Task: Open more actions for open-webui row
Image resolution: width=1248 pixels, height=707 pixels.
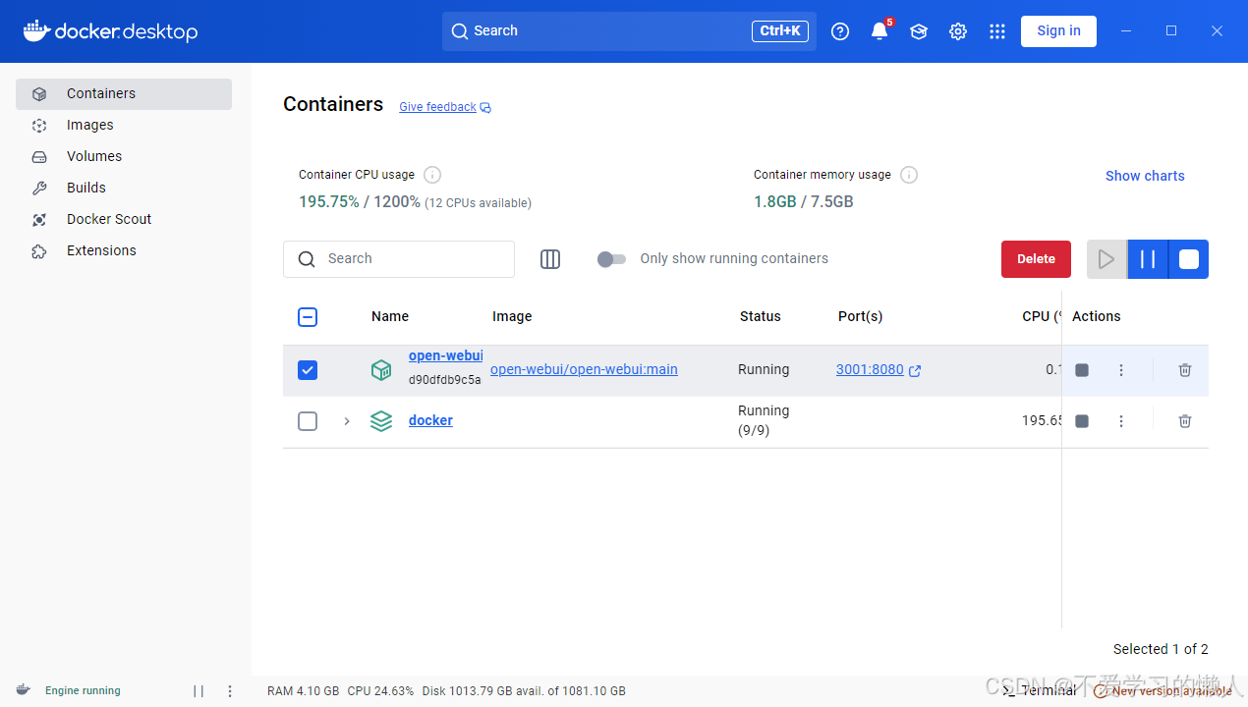Action: [1121, 370]
